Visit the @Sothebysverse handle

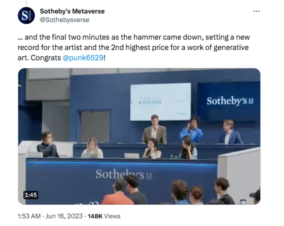[65, 20]
